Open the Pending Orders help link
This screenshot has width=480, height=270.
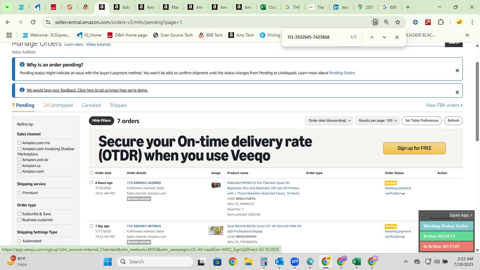coord(342,73)
